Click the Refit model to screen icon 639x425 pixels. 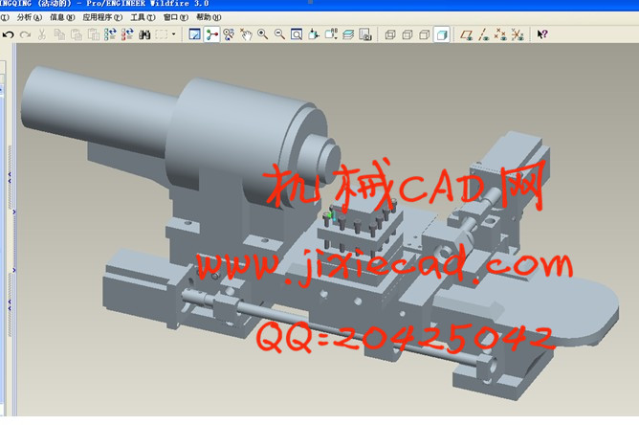point(297,34)
